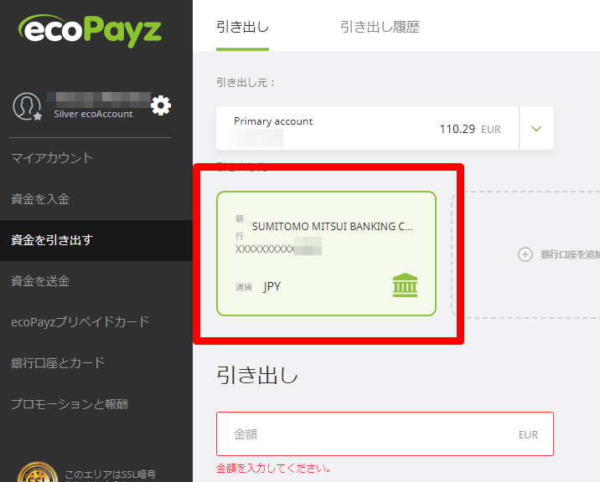This screenshot has height=482, width=600.
Task: Go to 銀行口座とカード menu item
Action: coord(58,362)
